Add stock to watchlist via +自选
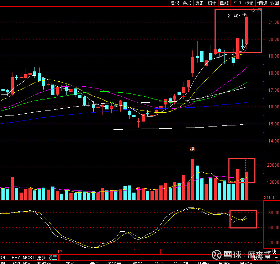This screenshot has width=280, height=264. pyautogui.click(x=262, y=3)
